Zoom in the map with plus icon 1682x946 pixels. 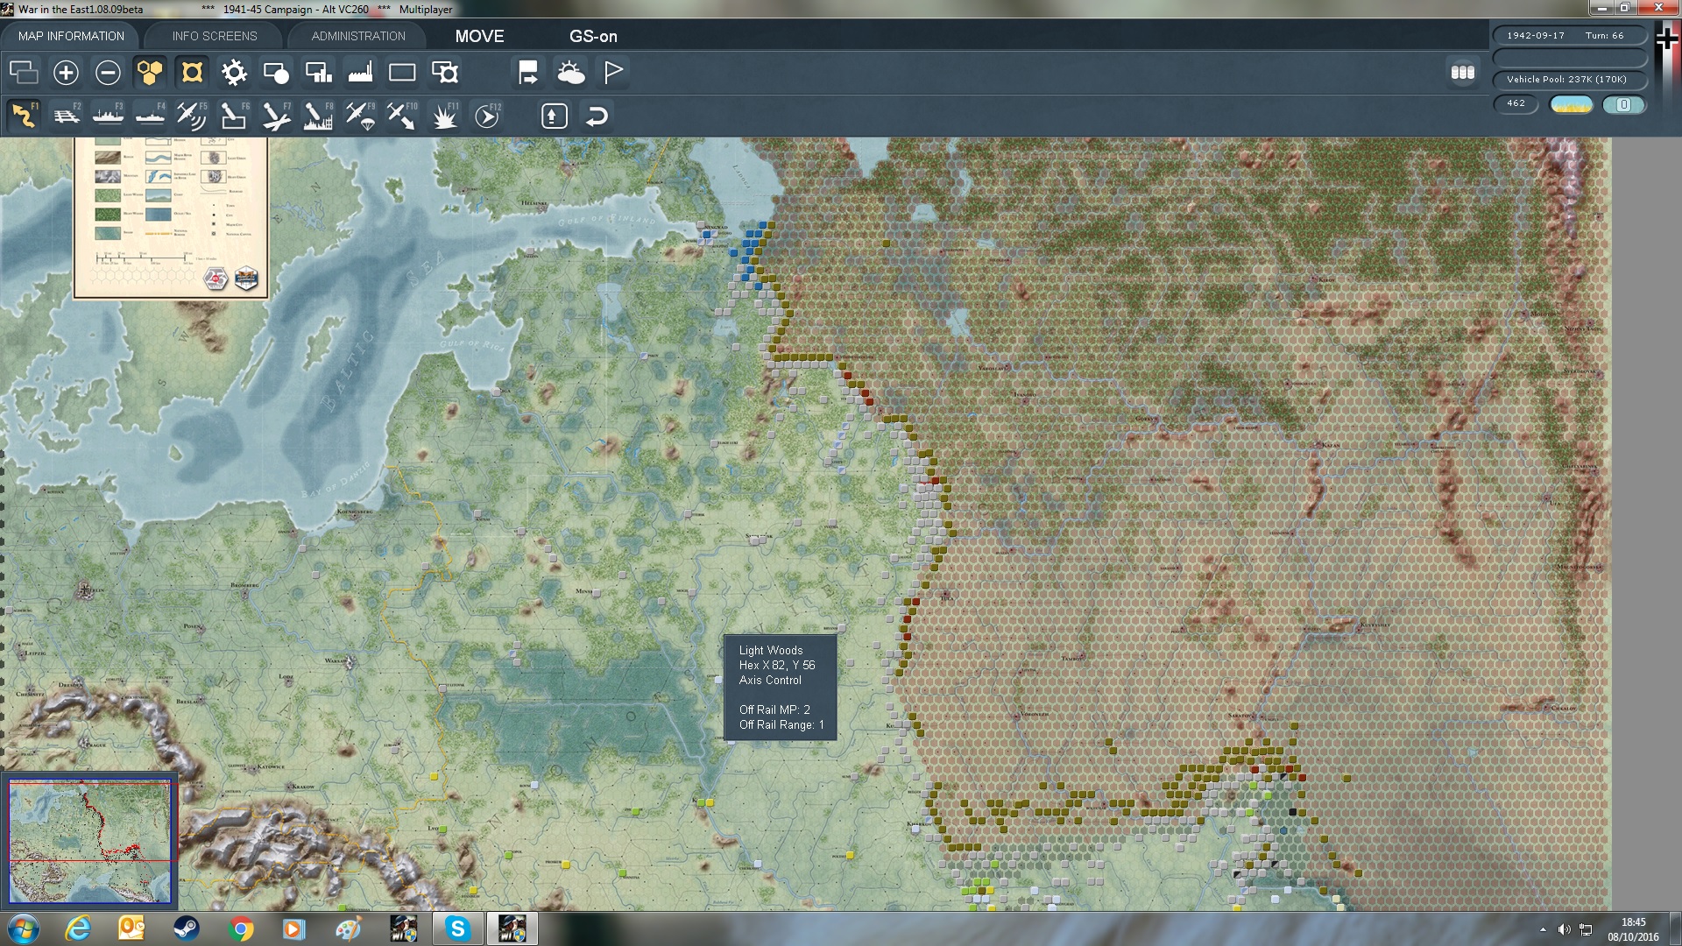coord(66,73)
